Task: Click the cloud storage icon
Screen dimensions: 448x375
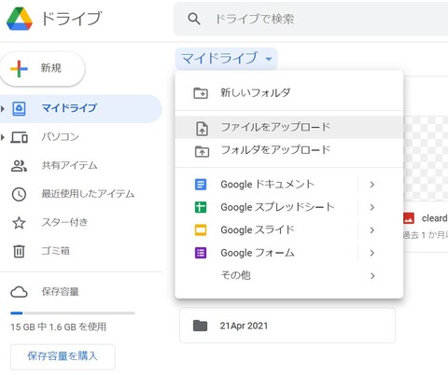Action: (19, 292)
